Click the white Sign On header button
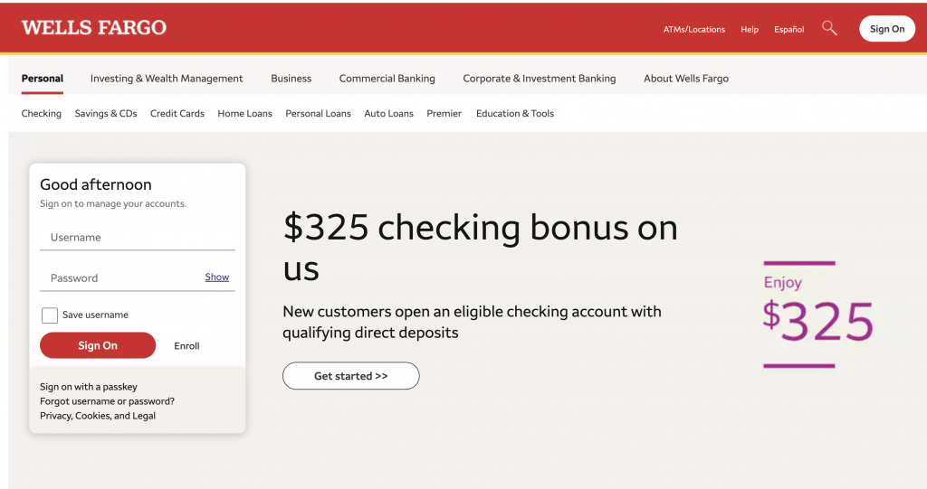The image size is (927, 489). (x=886, y=29)
